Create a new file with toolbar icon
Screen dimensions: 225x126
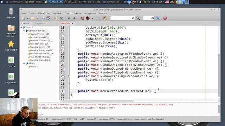(23, 18)
